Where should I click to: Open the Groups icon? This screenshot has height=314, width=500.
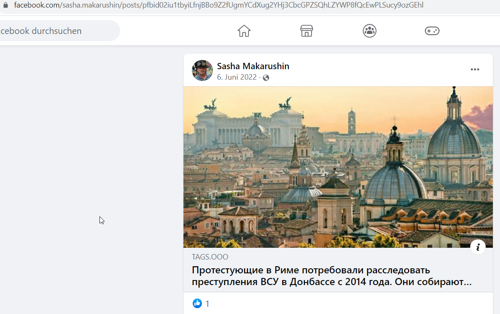[369, 31]
